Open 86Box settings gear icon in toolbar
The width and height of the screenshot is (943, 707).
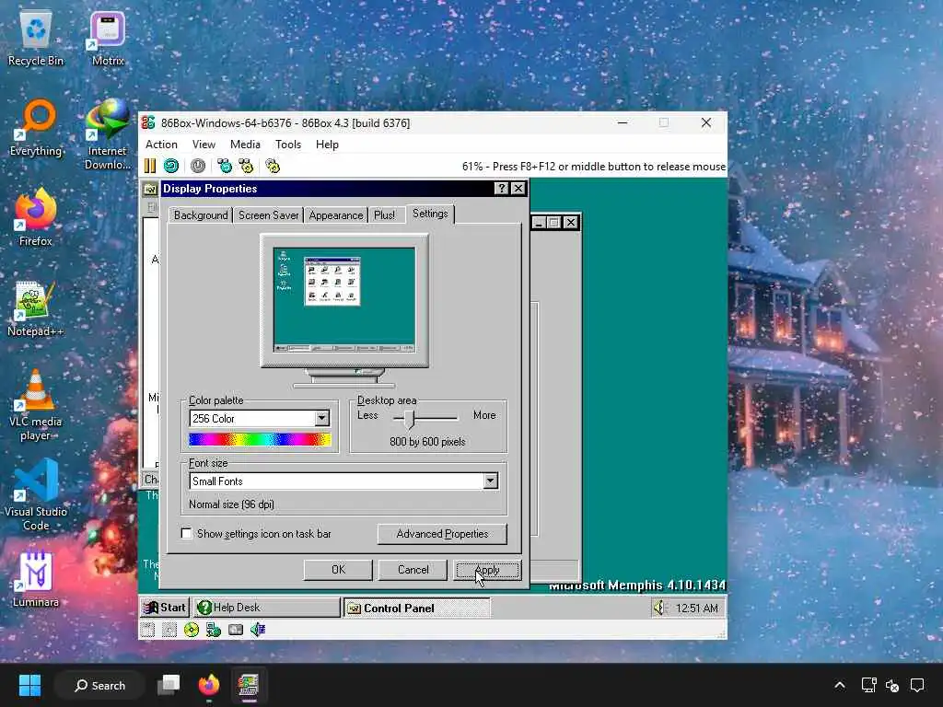pos(273,166)
